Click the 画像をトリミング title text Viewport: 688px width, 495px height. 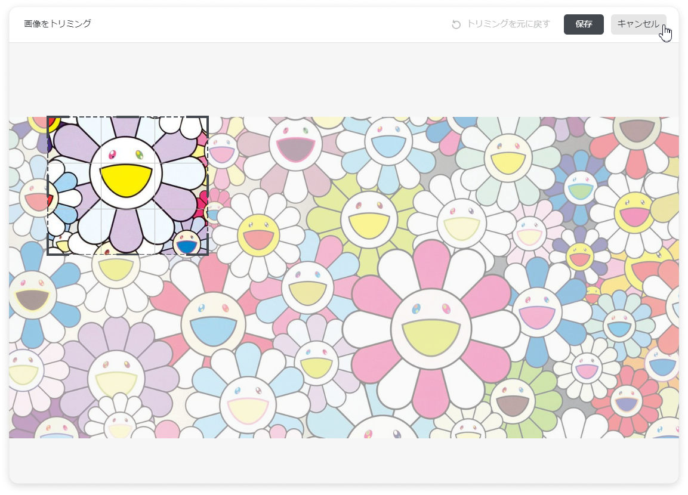coord(57,24)
